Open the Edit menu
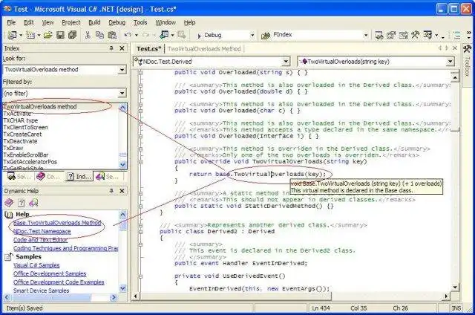The image size is (475, 315). 29,22
